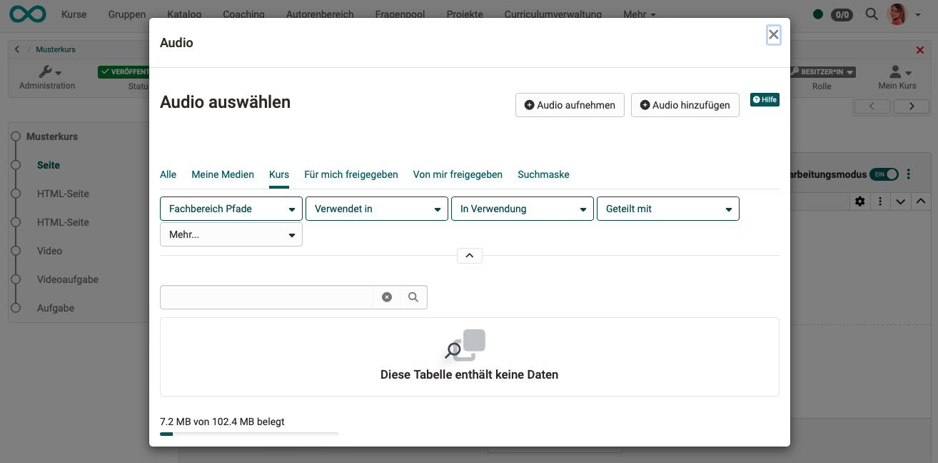Viewport: 938px width, 463px height.
Task: Expand the Geteilt mit filter dropdown
Action: (x=667, y=209)
